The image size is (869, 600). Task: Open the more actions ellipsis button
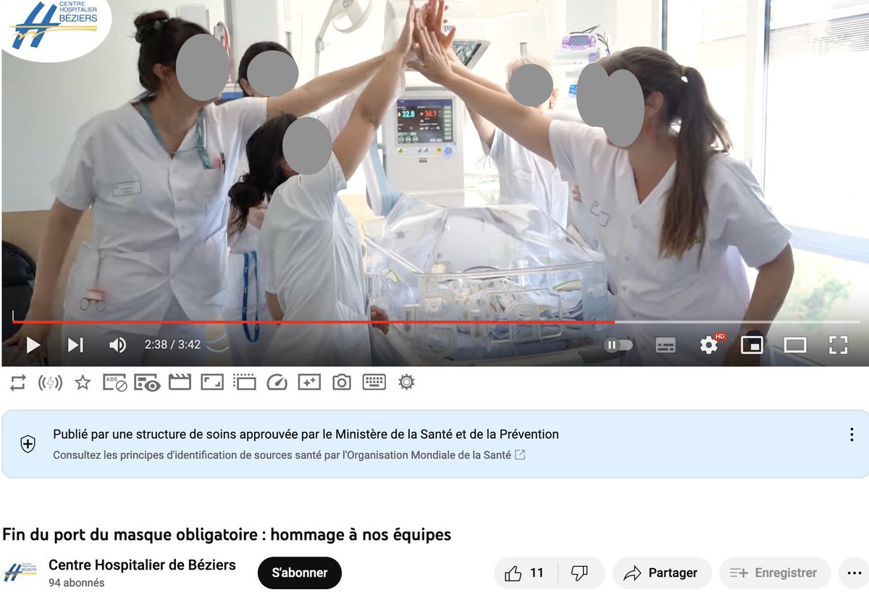pyautogui.click(x=853, y=572)
